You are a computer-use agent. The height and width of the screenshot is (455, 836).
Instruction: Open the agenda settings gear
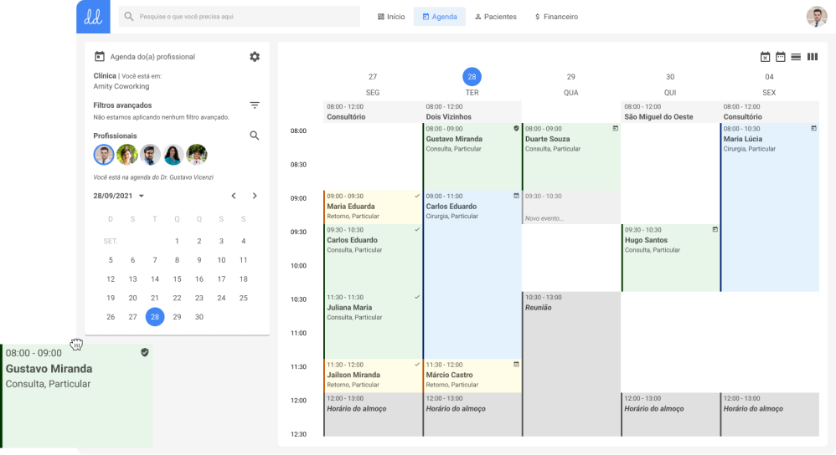pyautogui.click(x=255, y=56)
